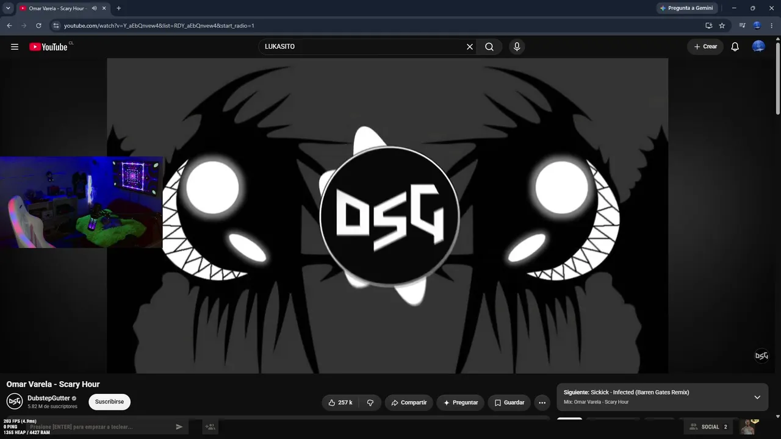Click the page vertical scrollbar
Viewport: 781px width, 439px height.
pyautogui.click(x=777, y=79)
